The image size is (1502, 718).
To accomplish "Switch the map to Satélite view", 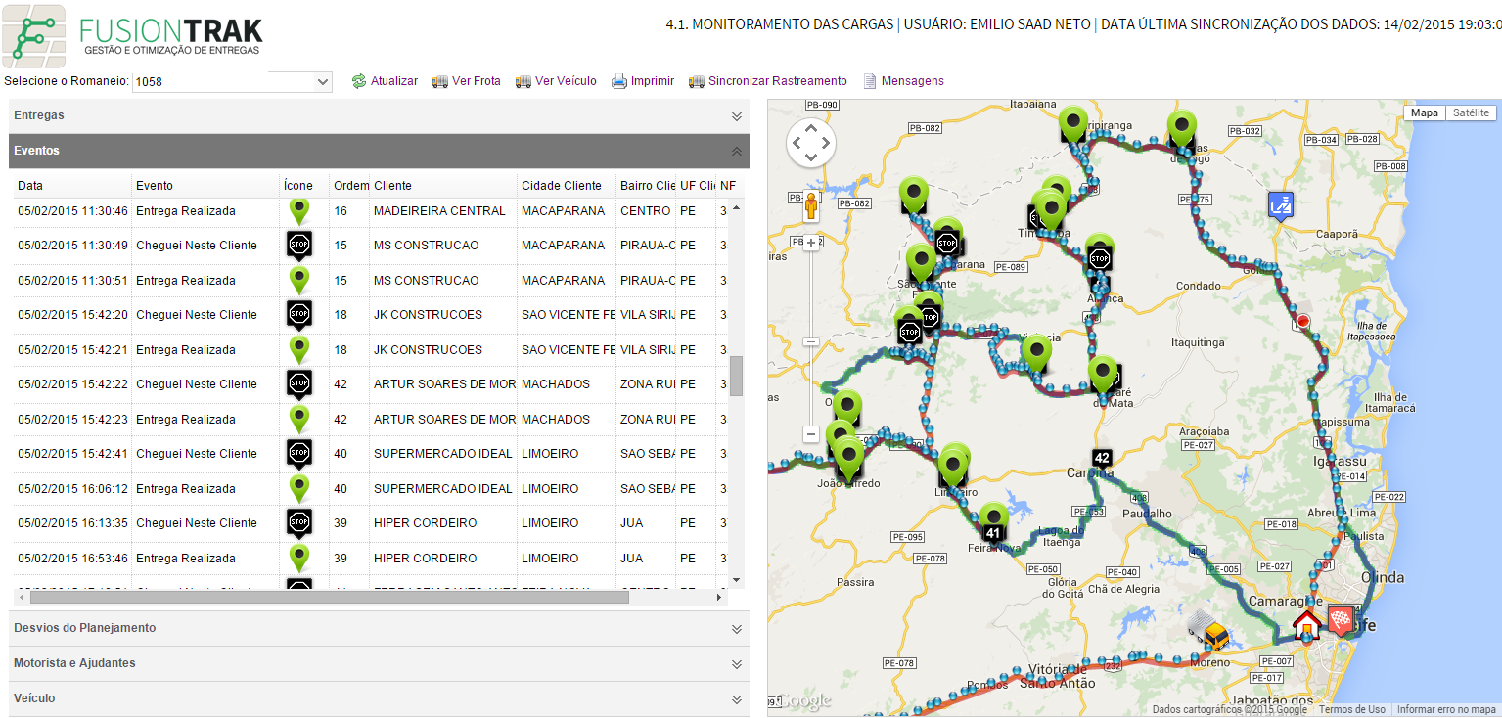I will coord(1471,112).
